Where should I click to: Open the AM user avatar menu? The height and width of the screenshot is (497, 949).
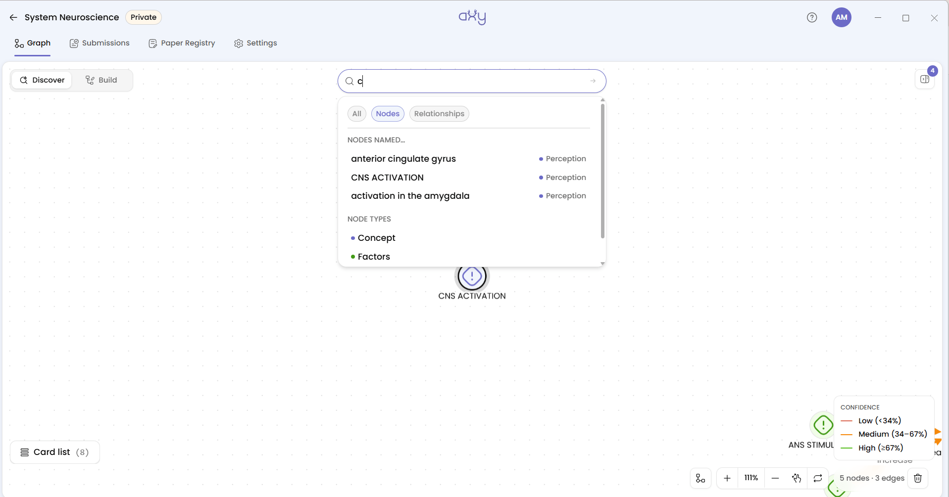[x=842, y=17]
